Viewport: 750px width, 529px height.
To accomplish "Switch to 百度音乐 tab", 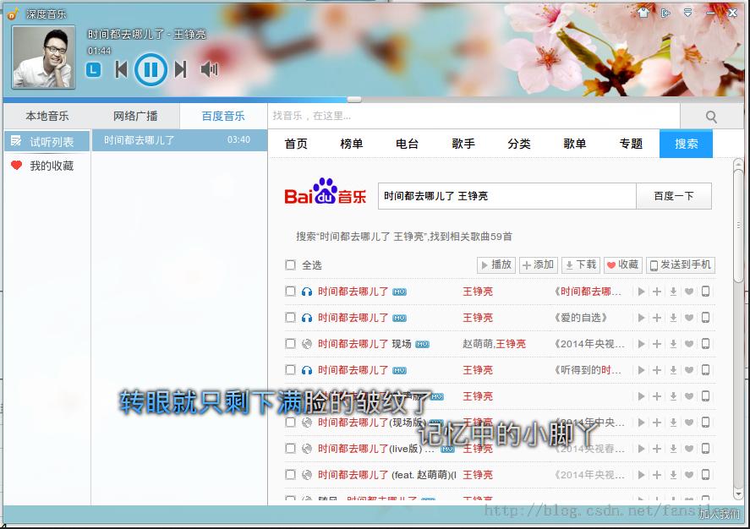I will 223,116.
